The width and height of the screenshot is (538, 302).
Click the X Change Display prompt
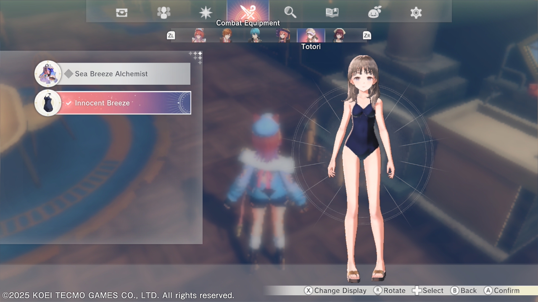point(335,291)
